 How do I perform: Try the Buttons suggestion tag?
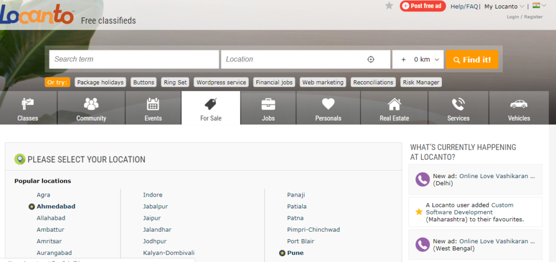point(143,82)
